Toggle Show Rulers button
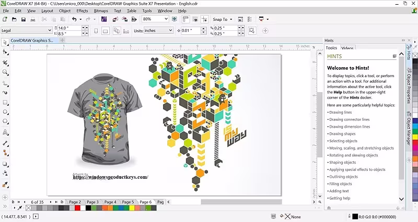The image size is (418, 222). [186, 19]
